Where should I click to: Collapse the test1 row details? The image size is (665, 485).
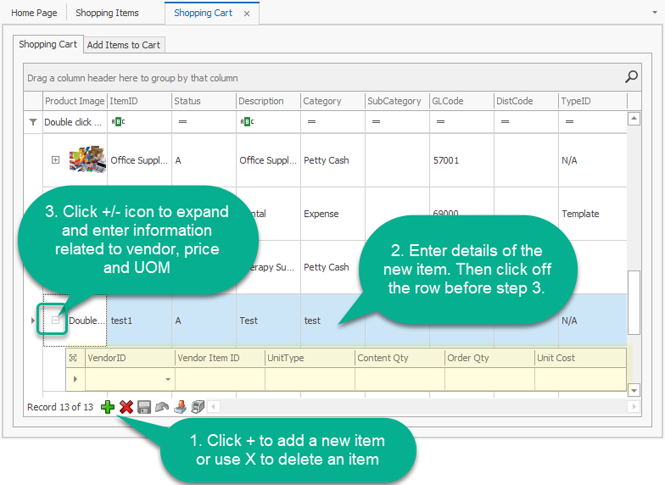pos(55,321)
